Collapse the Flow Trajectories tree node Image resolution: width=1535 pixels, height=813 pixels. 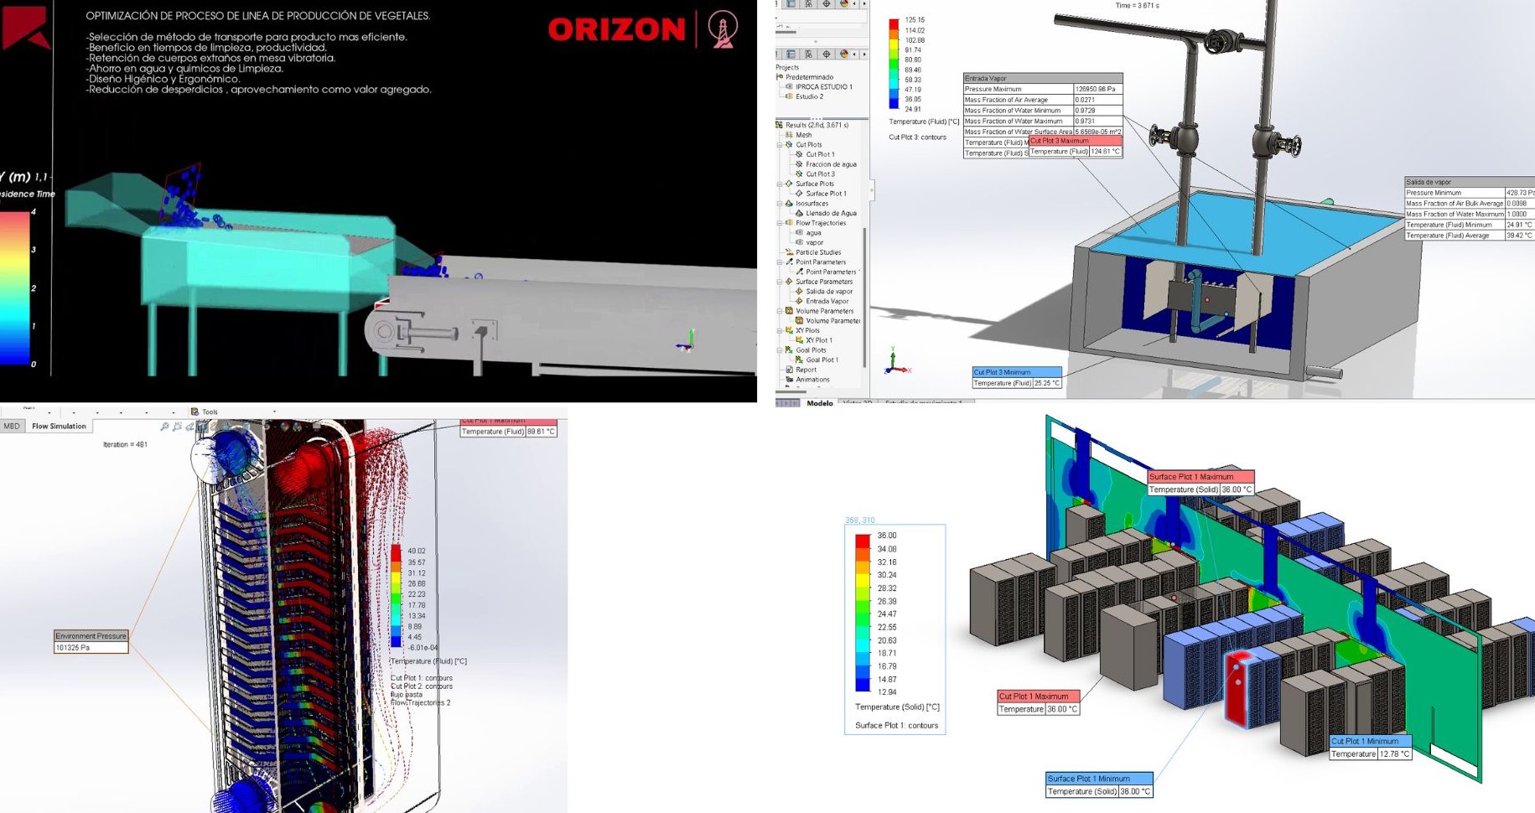pyautogui.click(x=780, y=223)
